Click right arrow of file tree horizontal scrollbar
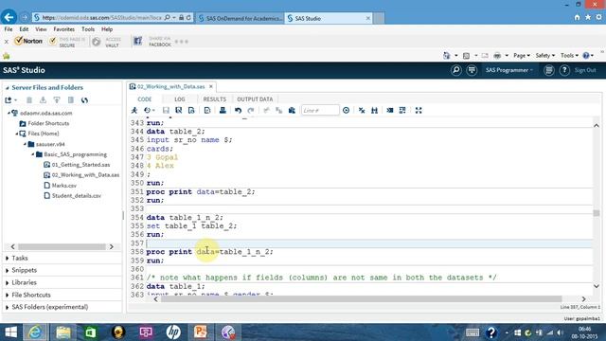The height and width of the screenshot is (341, 606). [112, 246]
